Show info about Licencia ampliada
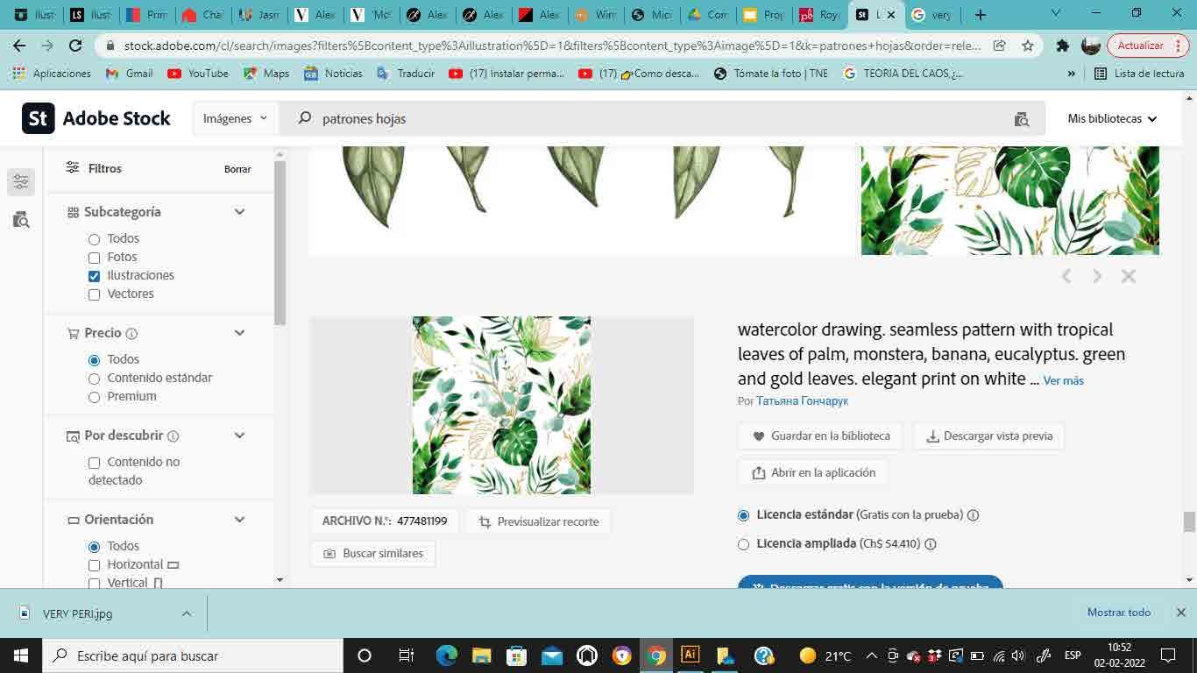1197x673 pixels. tap(931, 544)
